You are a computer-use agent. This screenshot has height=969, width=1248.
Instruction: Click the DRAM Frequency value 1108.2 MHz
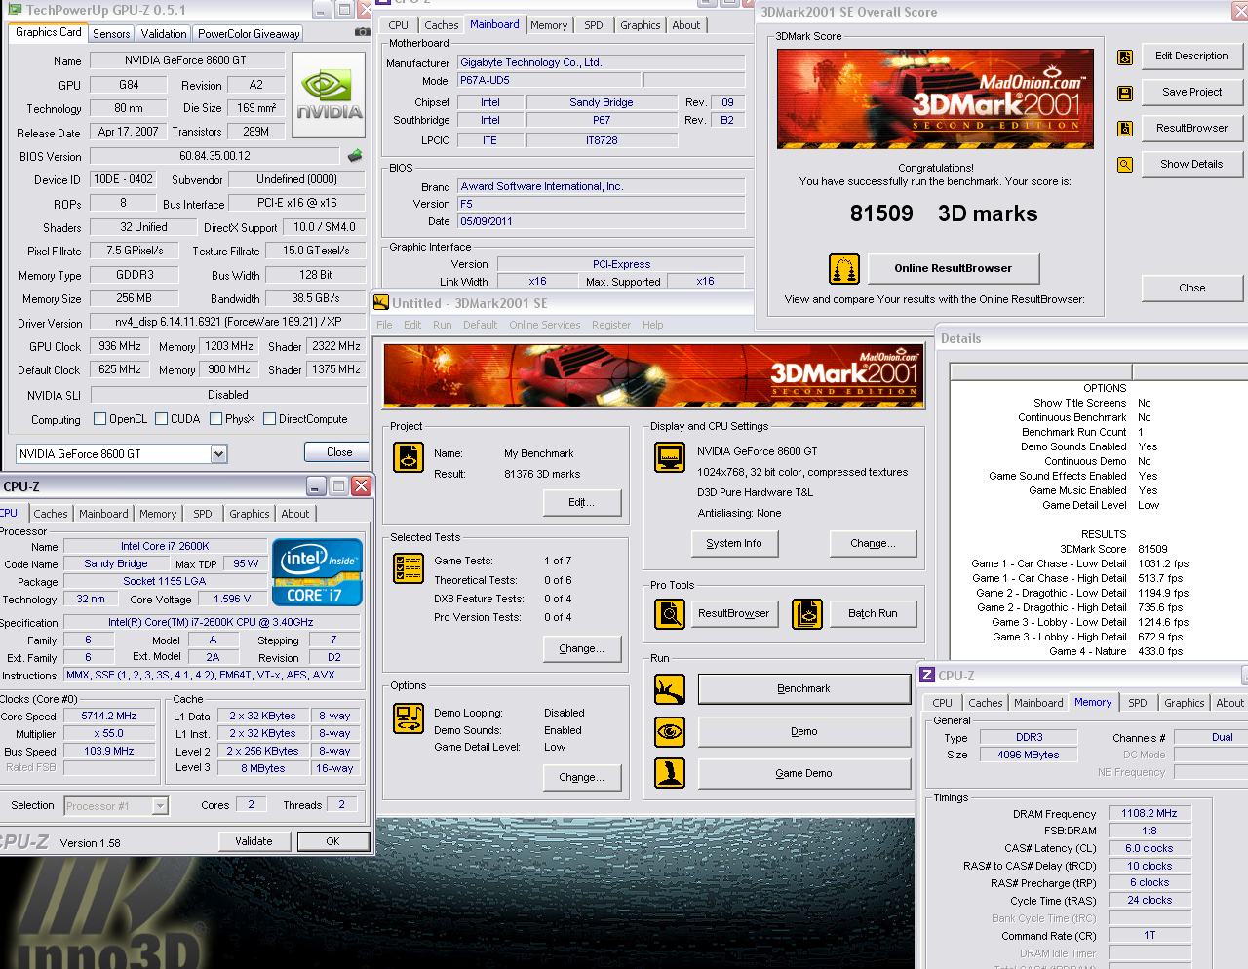[x=1150, y=813]
